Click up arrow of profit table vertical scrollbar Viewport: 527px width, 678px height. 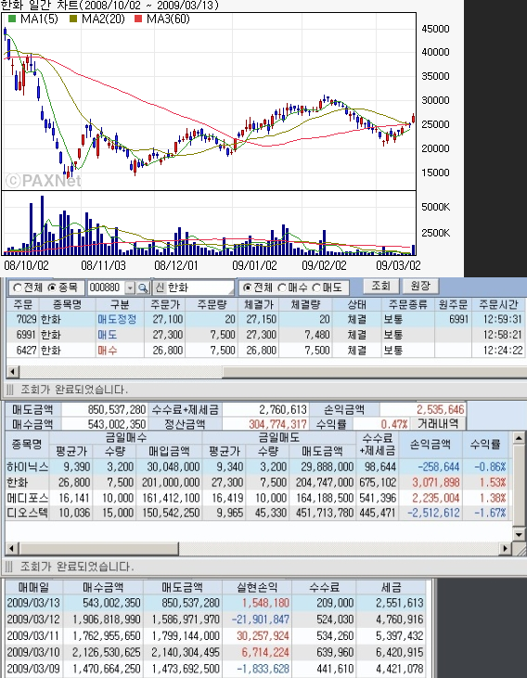(520, 438)
